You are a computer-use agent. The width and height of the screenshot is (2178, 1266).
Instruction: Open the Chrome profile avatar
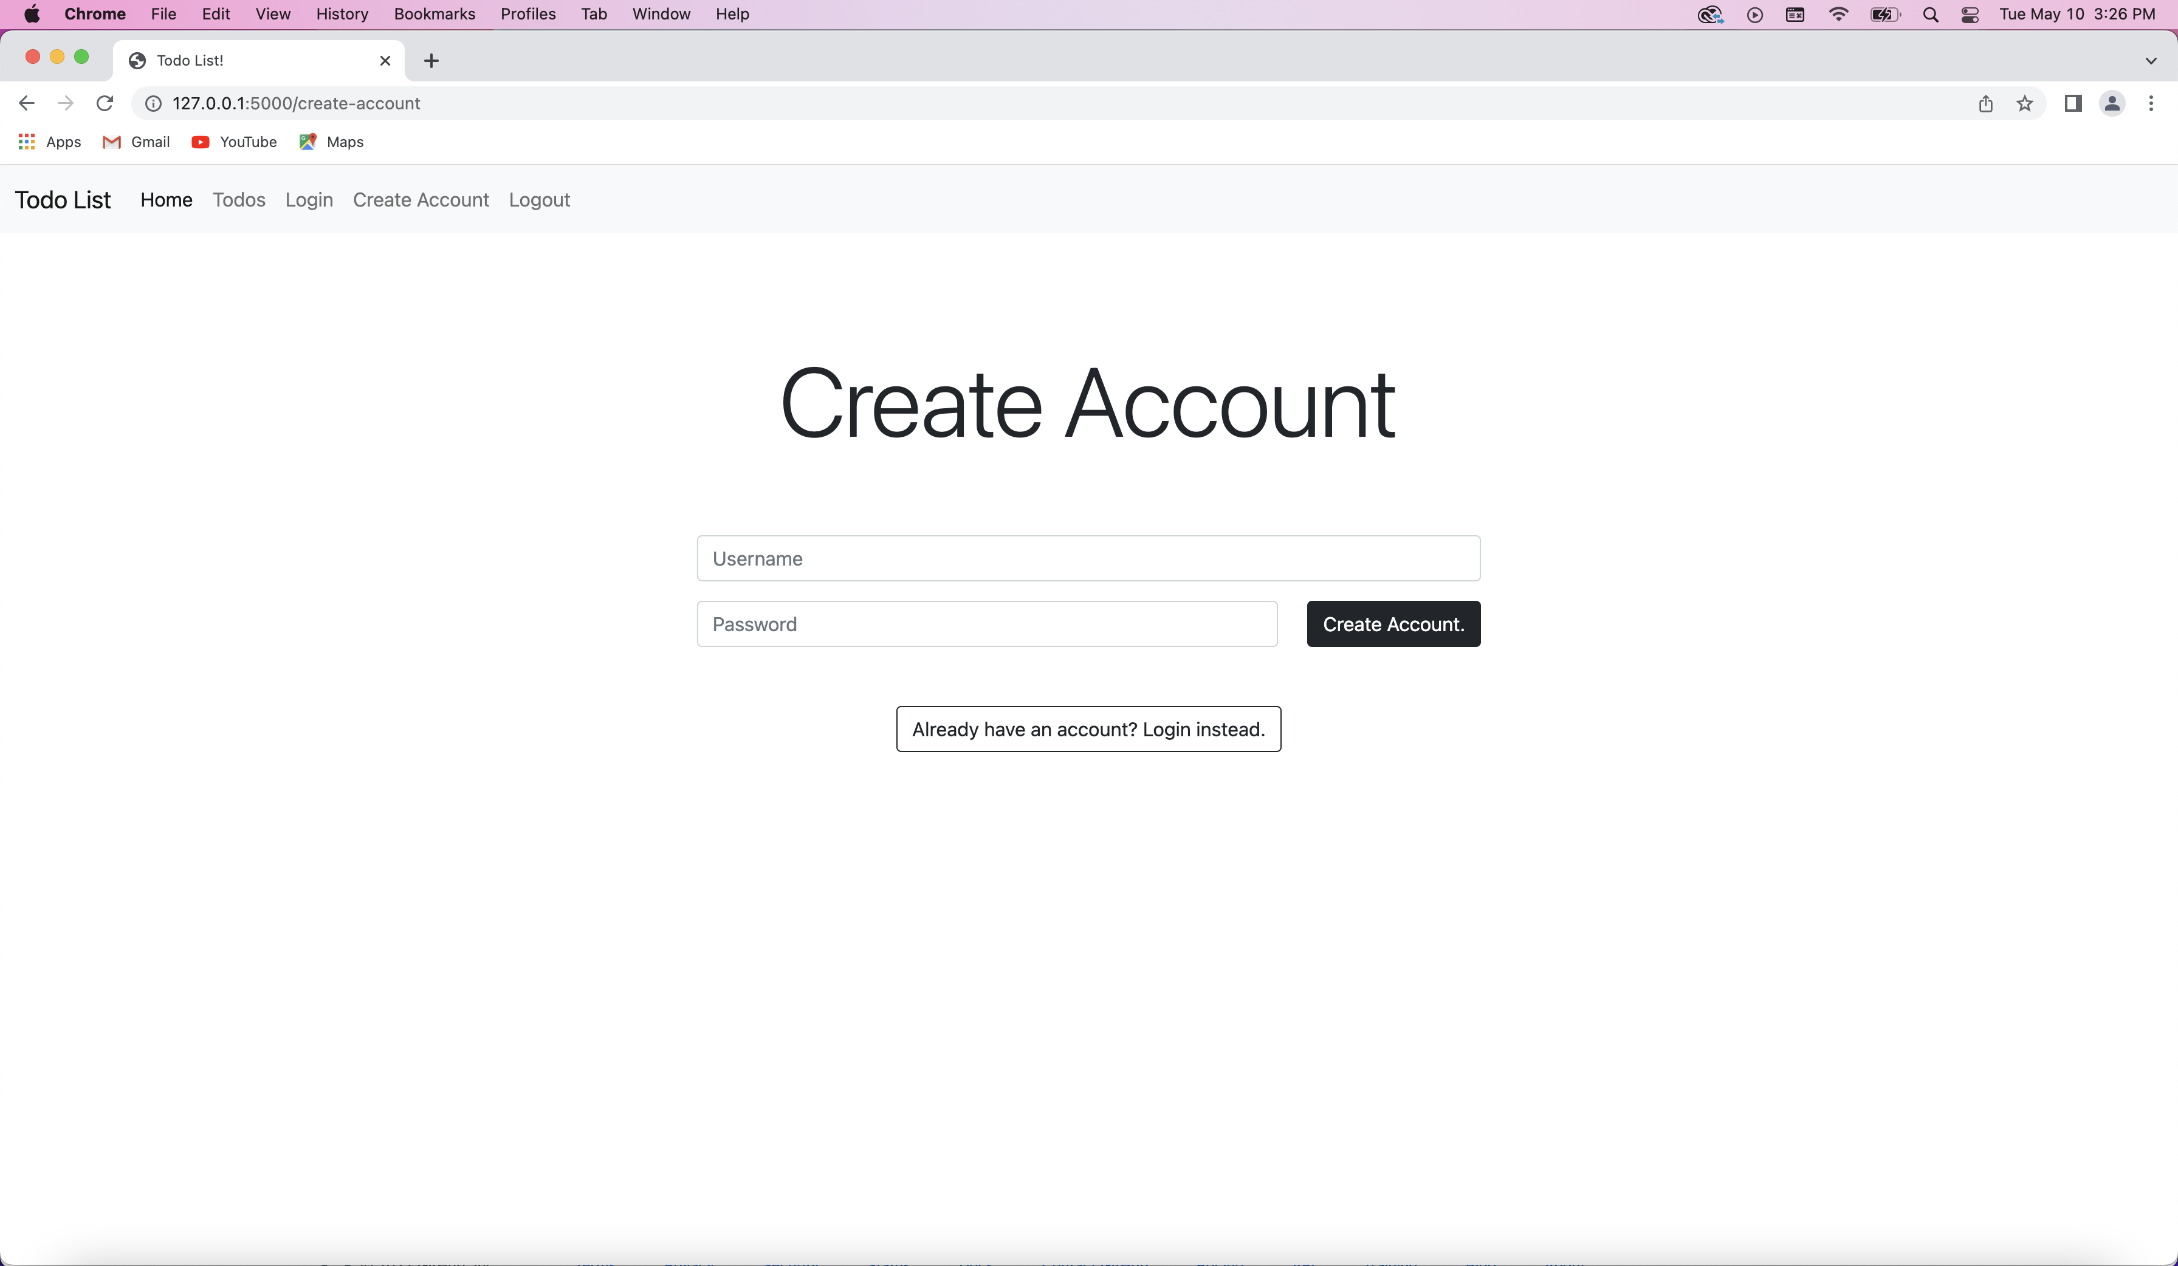2112,103
